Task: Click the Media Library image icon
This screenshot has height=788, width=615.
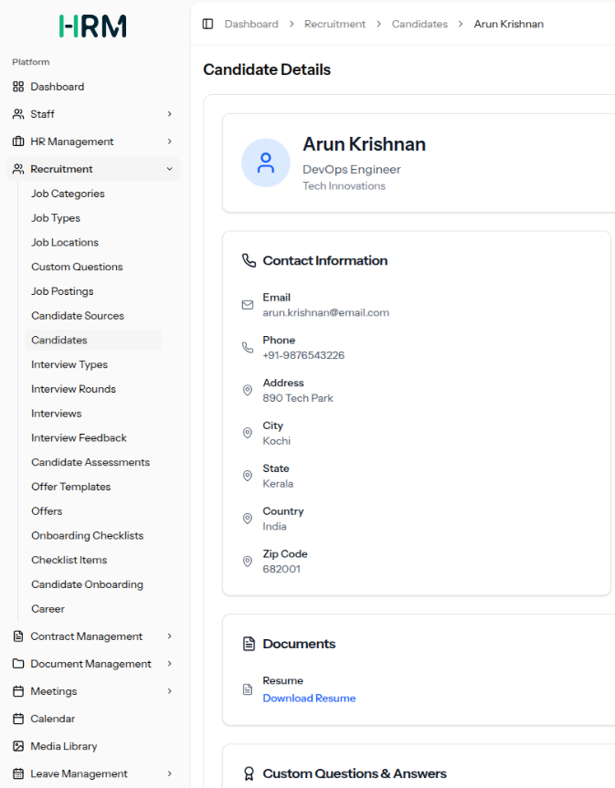Action: coord(18,746)
